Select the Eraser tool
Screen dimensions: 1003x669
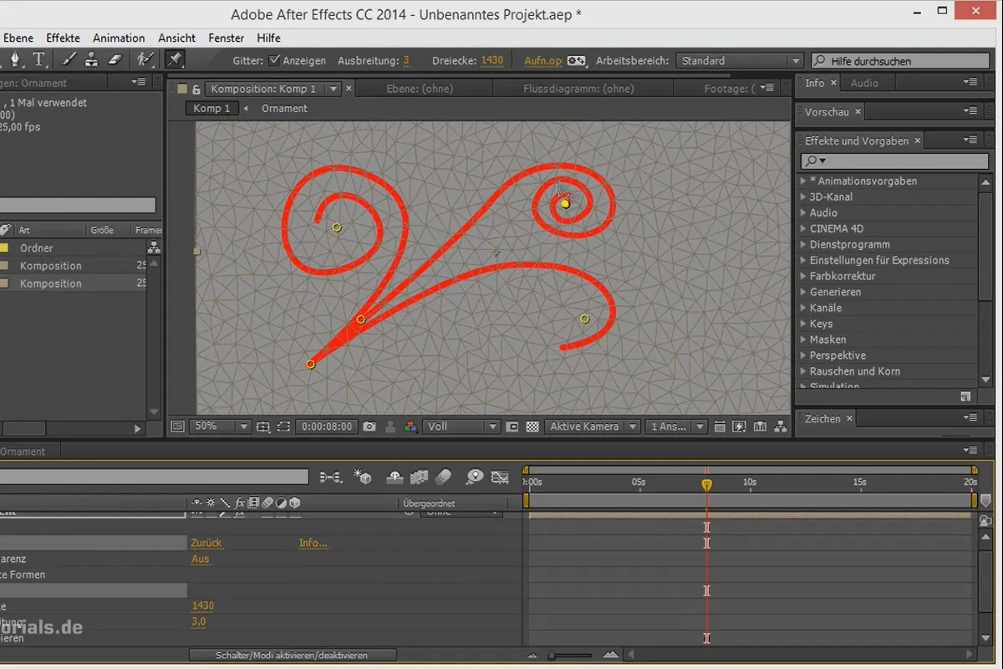(x=115, y=59)
